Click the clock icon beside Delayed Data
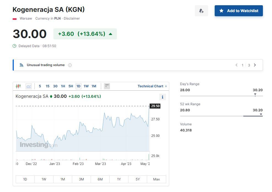Viewport: 272px width, 192px height. tap(15, 46)
